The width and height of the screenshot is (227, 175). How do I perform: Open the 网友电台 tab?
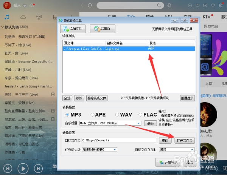[211, 26]
